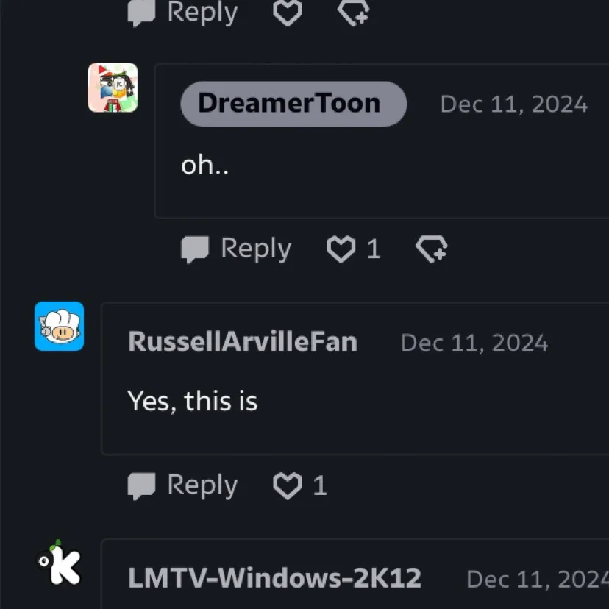Screen dimensions: 609x609
Task: Click the date next to LMTV-Windows-2K12
Action: click(538, 579)
